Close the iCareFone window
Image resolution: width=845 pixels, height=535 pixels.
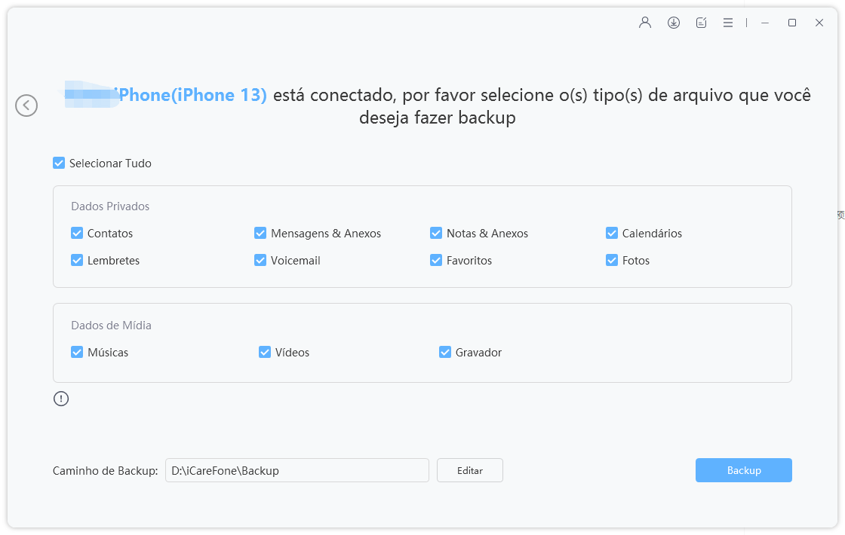819,23
